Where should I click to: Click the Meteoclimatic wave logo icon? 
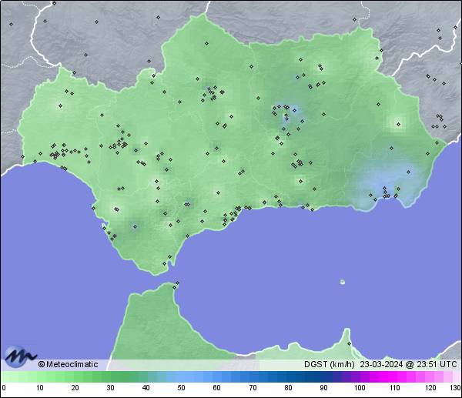pos(18,357)
